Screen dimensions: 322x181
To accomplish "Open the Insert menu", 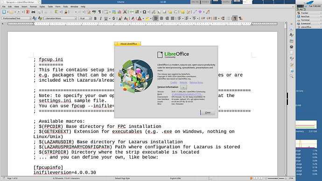I will (24, 7).
